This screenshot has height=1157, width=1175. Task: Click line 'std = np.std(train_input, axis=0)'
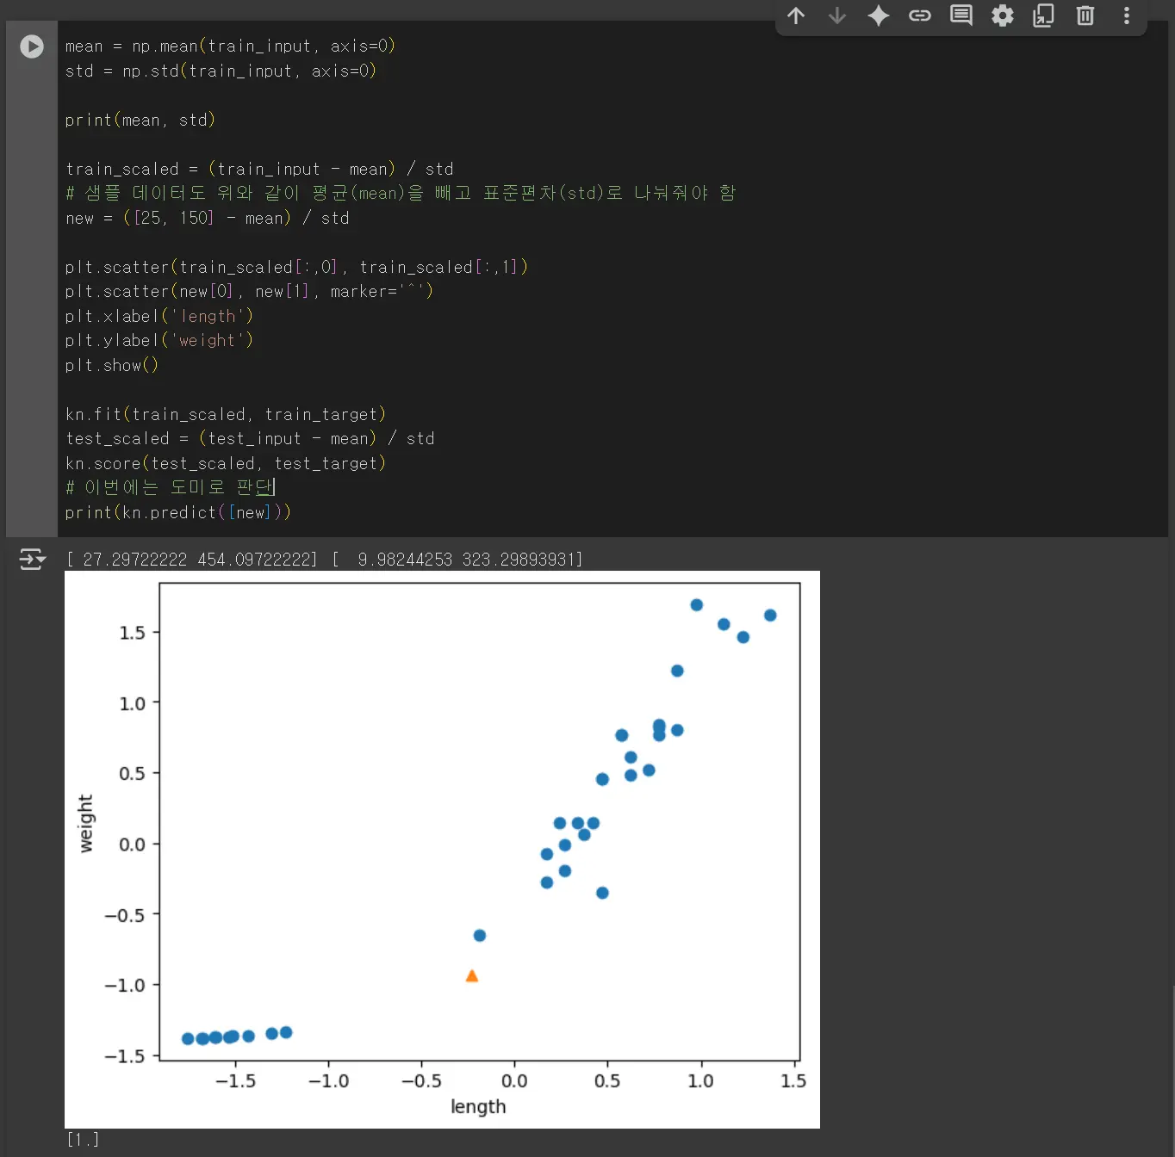(221, 71)
